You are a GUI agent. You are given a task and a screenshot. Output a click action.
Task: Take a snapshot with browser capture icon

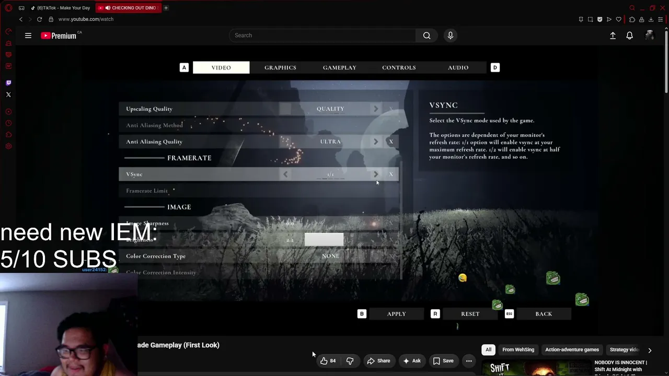[x=591, y=19]
